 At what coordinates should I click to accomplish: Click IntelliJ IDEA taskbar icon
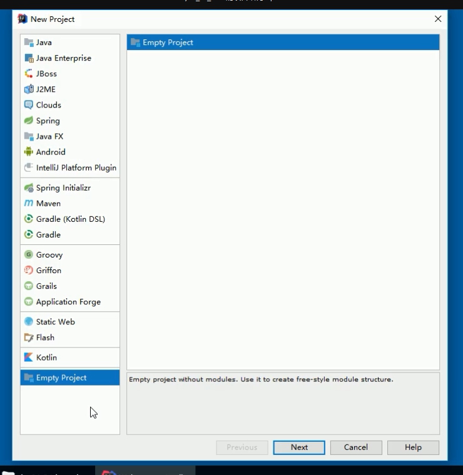coord(109,472)
